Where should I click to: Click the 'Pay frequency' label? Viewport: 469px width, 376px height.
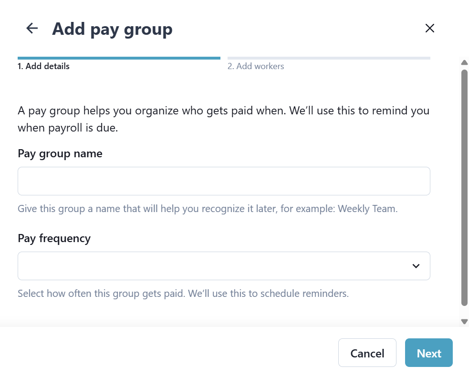tap(54, 238)
